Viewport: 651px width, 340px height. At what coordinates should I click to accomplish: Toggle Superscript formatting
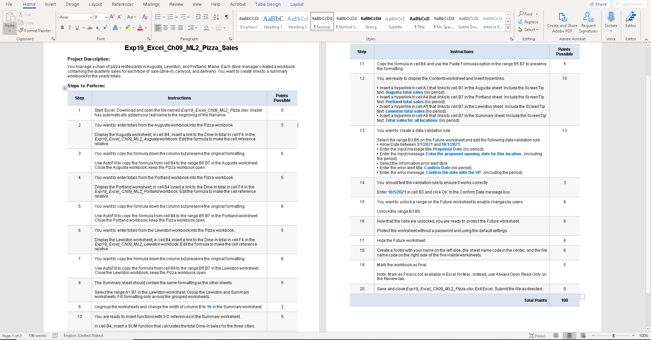[105, 28]
